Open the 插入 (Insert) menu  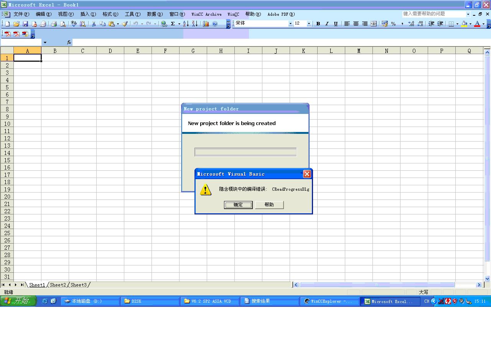(x=88, y=14)
